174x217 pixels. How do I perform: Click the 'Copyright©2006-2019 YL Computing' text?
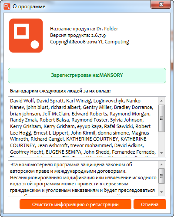(x=90, y=42)
